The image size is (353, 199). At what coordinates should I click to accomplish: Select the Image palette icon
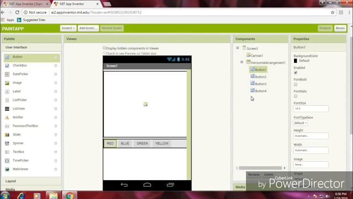7,83
